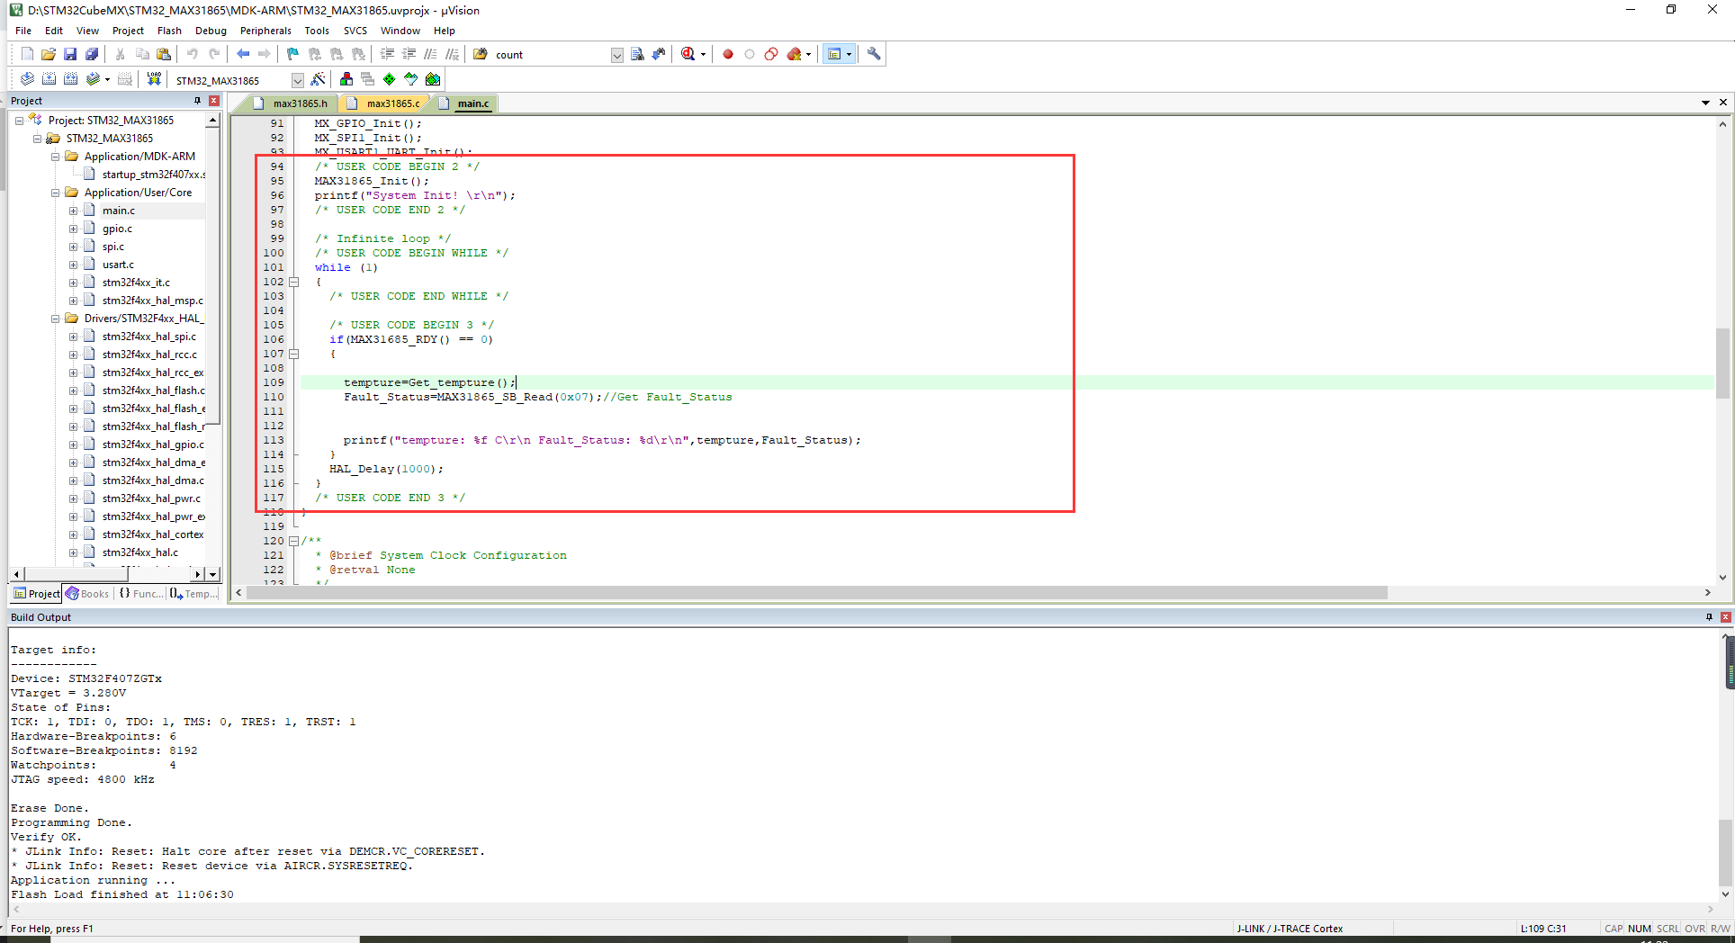Collapse the code block at line 102

293,282
